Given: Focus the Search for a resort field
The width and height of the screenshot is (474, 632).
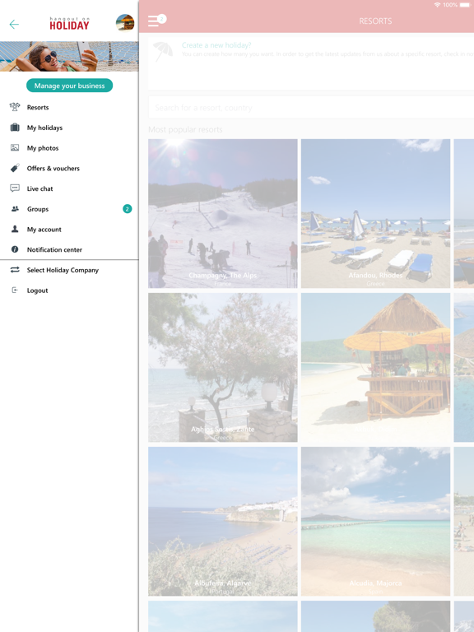Looking at the screenshot, I should 311,108.
